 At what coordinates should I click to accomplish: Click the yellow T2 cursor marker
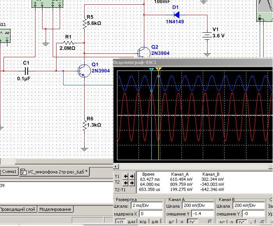tap(158, 69)
